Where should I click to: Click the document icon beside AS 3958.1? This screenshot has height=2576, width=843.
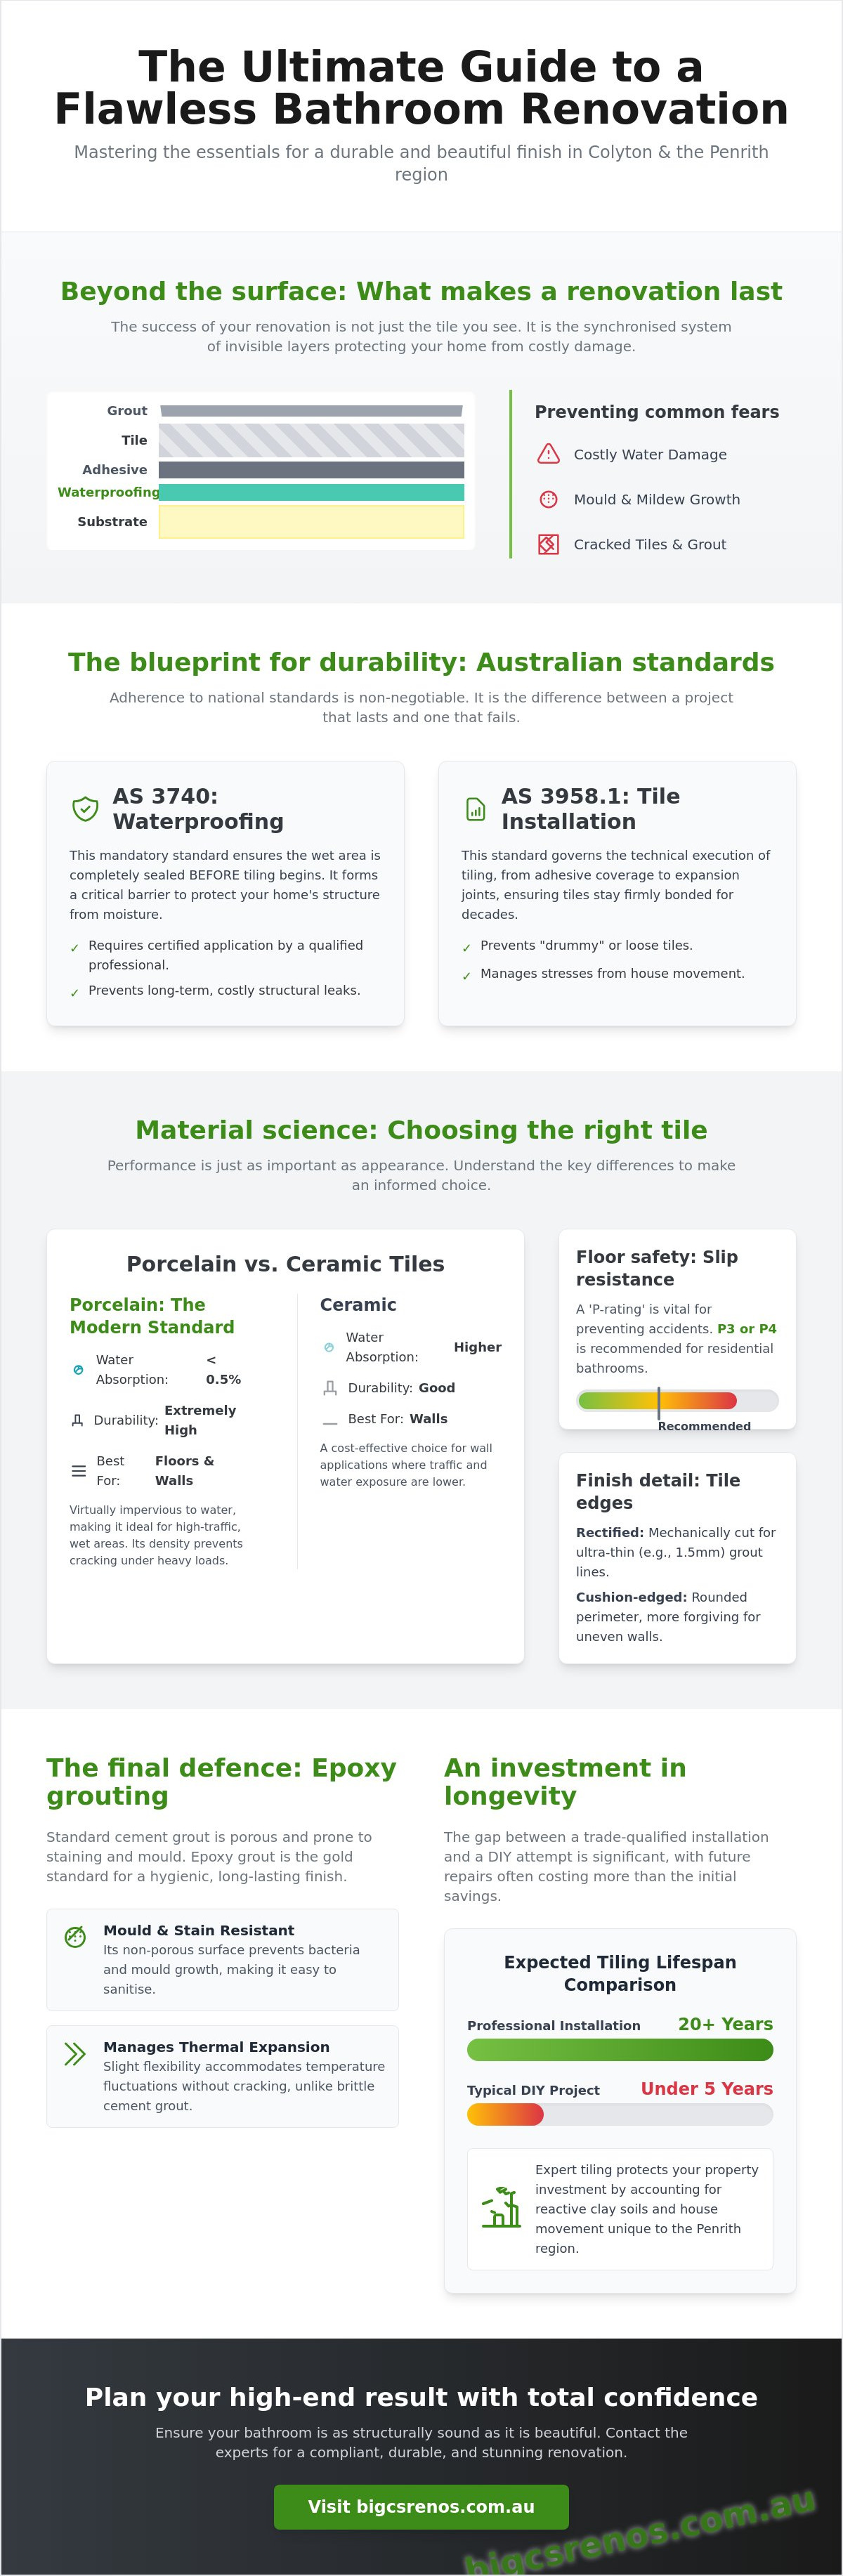pos(476,809)
